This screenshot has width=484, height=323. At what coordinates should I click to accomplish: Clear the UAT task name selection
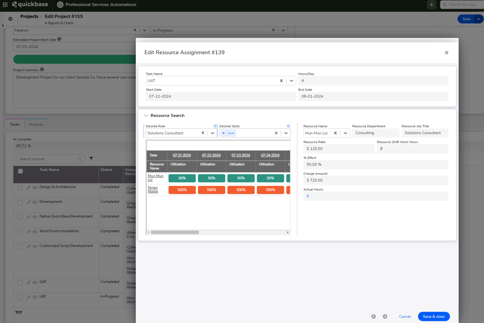tap(281, 81)
